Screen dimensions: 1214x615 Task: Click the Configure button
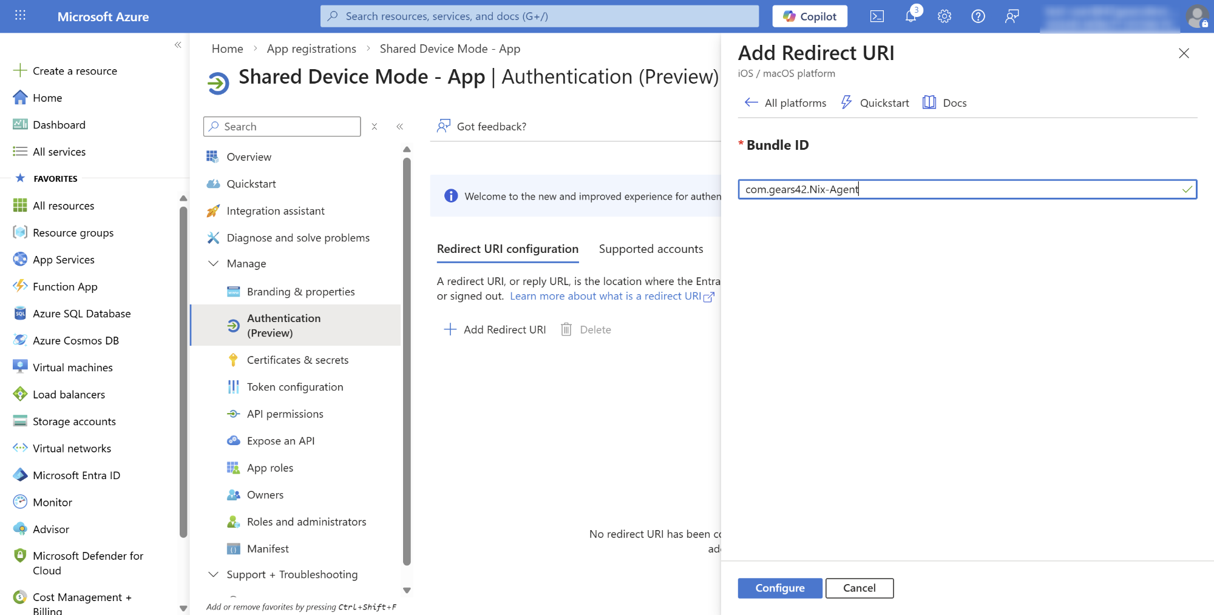pyautogui.click(x=779, y=588)
